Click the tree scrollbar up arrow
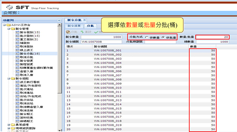The height and width of the screenshot is (132, 237). 59,25
